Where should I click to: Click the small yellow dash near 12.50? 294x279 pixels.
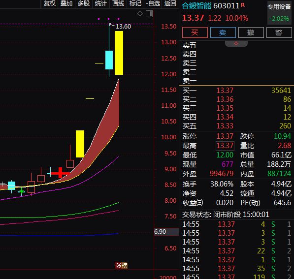[99, 63]
